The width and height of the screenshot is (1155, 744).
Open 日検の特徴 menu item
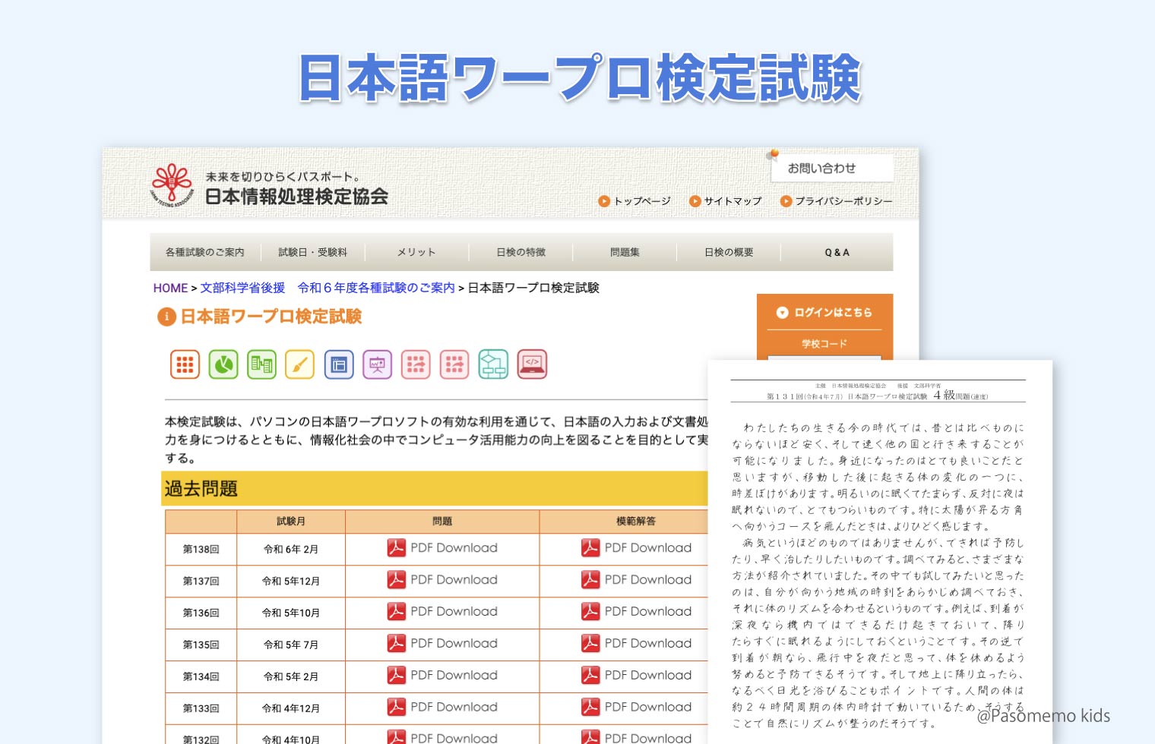click(521, 252)
